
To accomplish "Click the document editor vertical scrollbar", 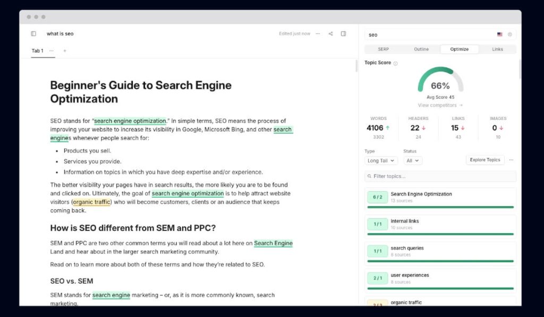I will [x=356, y=66].
